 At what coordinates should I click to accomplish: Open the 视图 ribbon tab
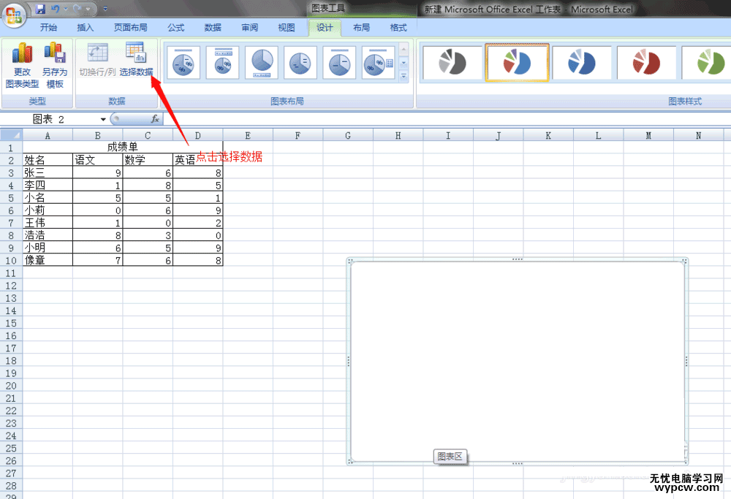(287, 28)
